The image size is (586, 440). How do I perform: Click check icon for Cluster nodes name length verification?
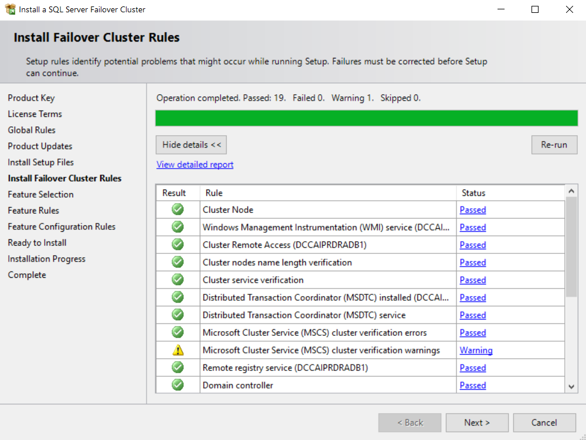point(178,262)
